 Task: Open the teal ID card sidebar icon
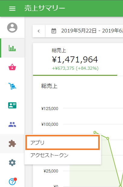[x=12, y=105]
